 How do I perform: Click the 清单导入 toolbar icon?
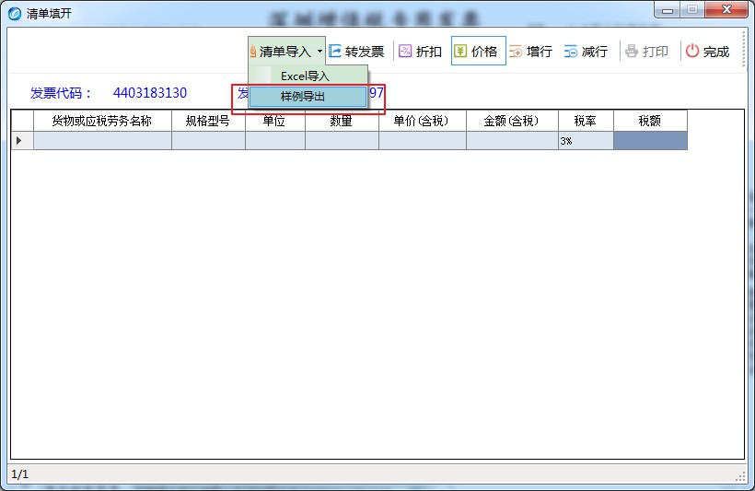(253, 51)
